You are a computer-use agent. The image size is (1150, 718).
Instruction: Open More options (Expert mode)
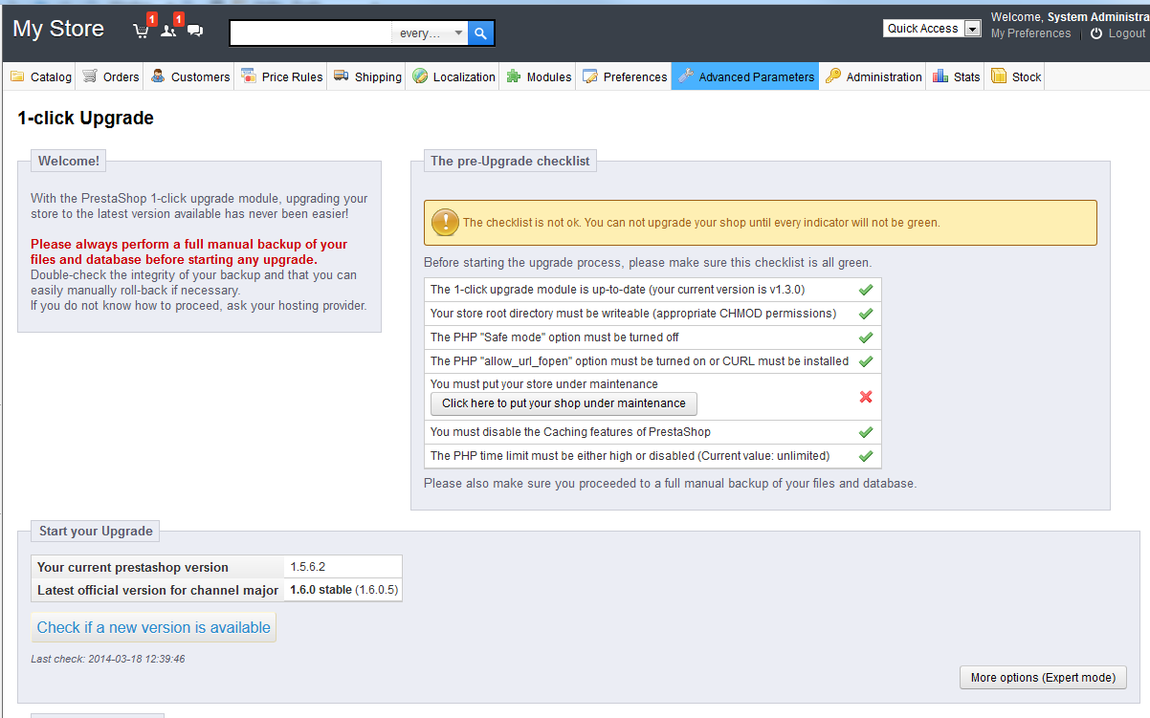(x=1043, y=678)
